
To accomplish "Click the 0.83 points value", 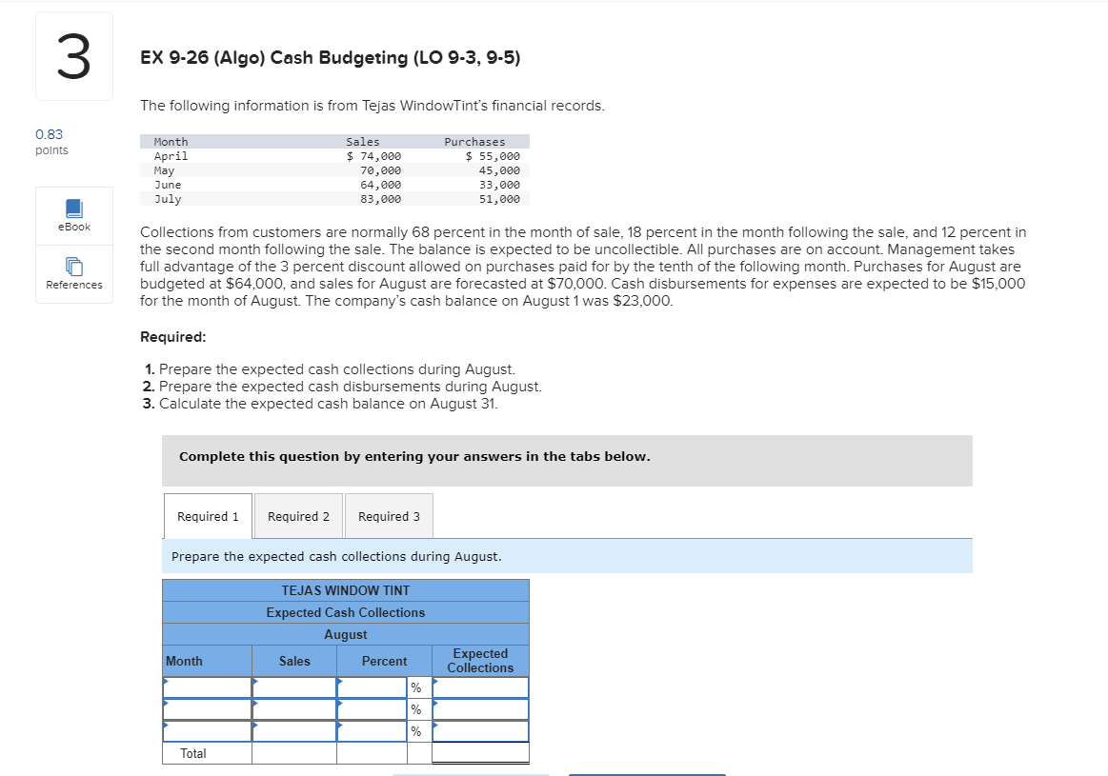I will pyautogui.click(x=50, y=134).
